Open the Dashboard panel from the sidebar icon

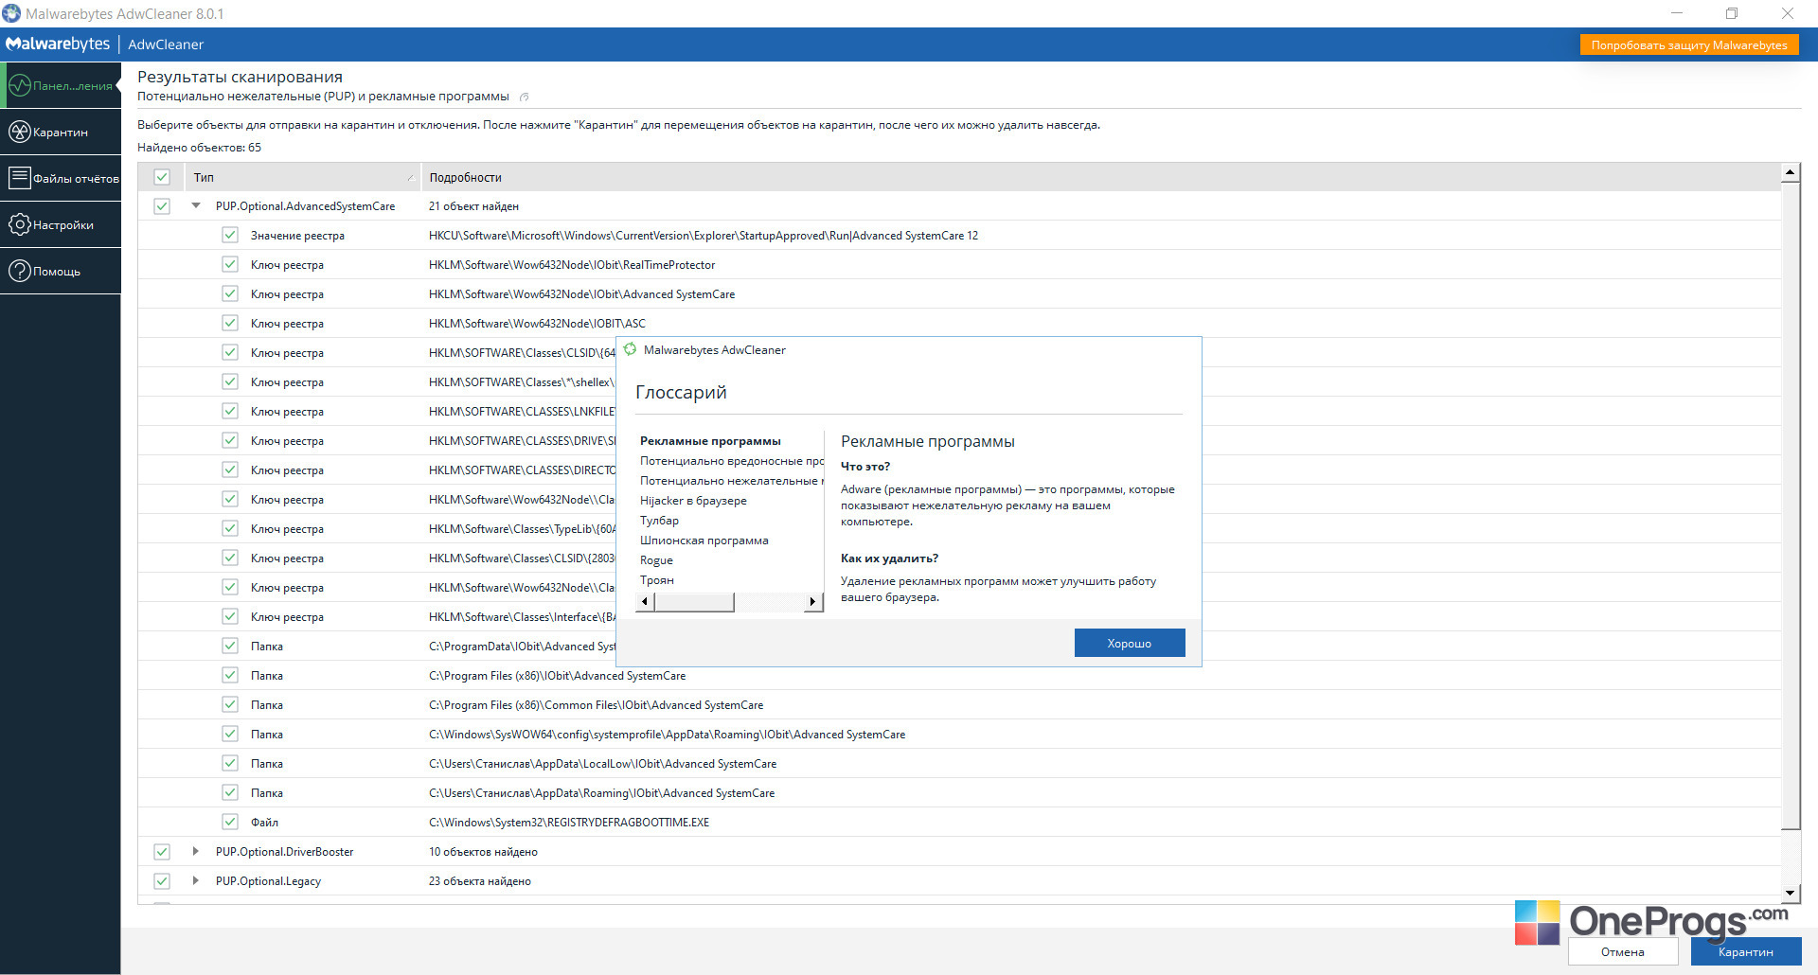(x=20, y=85)
